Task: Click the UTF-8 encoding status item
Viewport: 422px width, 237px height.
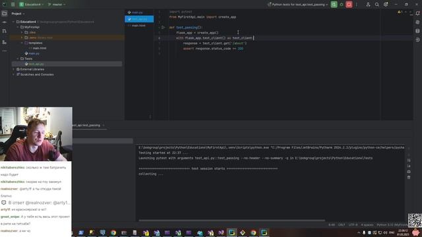Action: click(353, 224)
